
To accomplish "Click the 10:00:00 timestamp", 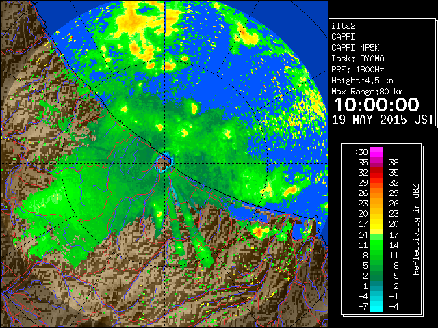I will point(376,105).
